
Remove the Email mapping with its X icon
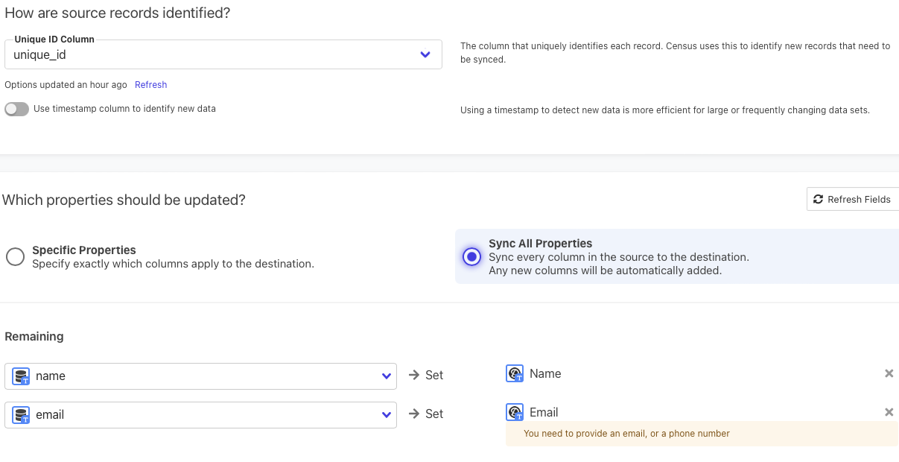(889, 413)
